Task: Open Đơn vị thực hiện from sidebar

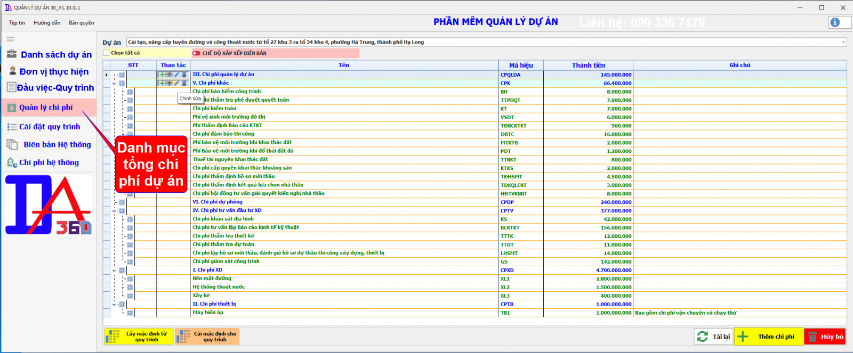Action: 49,71
